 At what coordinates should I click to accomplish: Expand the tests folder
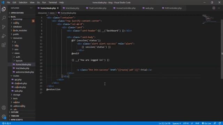coord(15,99)
